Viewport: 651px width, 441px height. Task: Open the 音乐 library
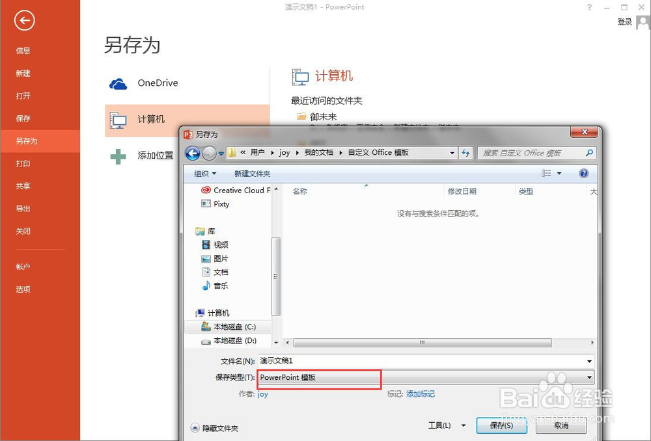(x=215, y=286)
